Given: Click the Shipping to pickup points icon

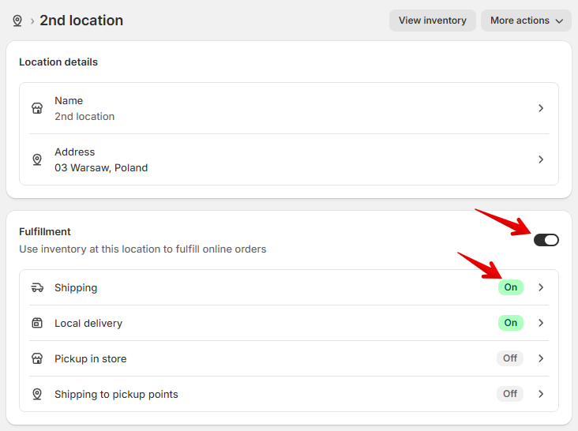Looking at the screenshot, I should (37, 394).
